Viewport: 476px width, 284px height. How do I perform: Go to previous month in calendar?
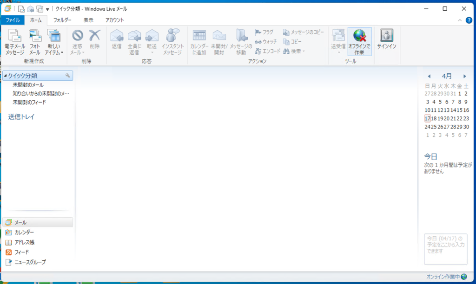429,76
